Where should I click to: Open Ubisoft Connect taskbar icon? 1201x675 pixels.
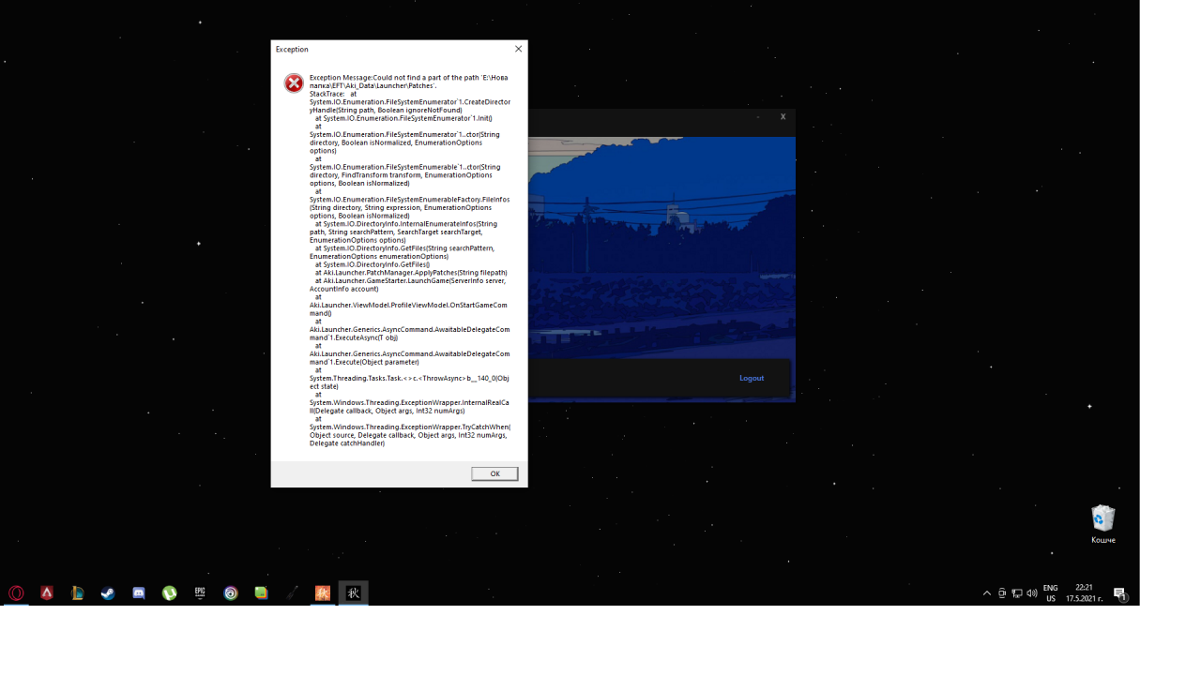[x=231, y=592]
